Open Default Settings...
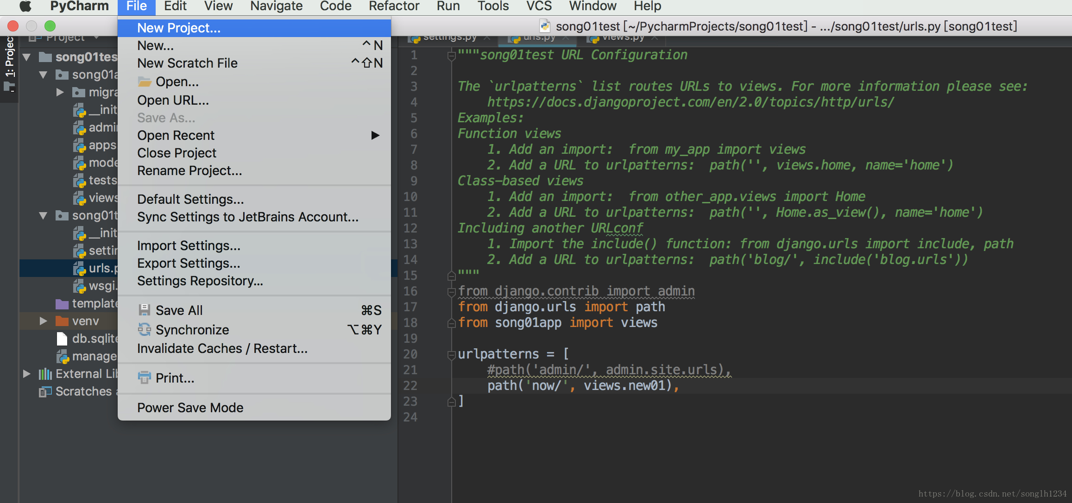The width and height of the screenshot is (1072, 503). coord(254,199)
